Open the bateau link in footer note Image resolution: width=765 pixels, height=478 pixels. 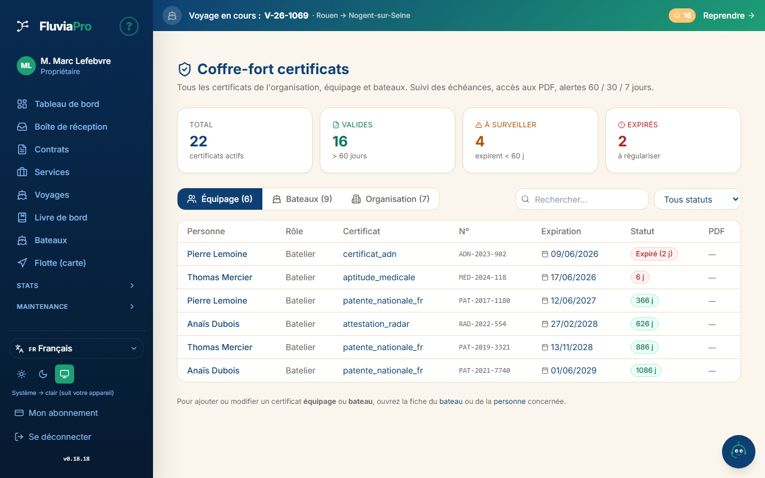tap(451, 402)
